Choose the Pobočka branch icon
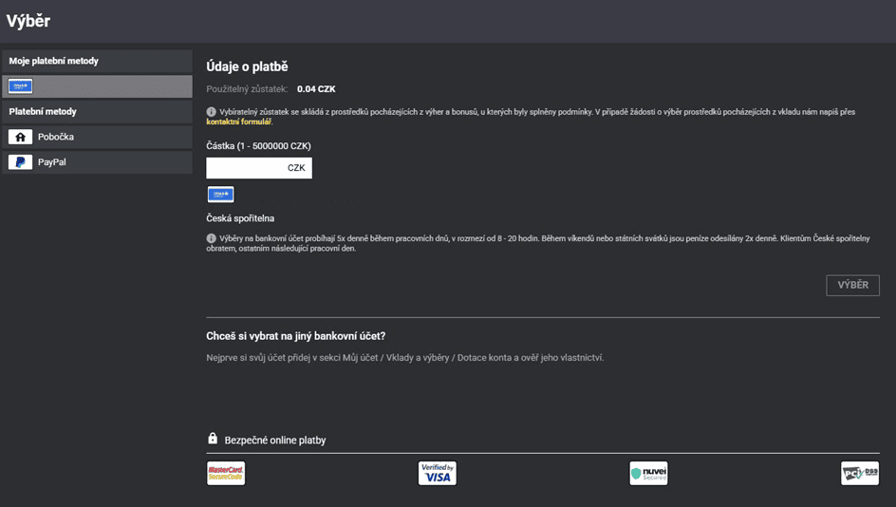This screenshot has width=896, height=507. pyautogui.click(x=20, y=137)
